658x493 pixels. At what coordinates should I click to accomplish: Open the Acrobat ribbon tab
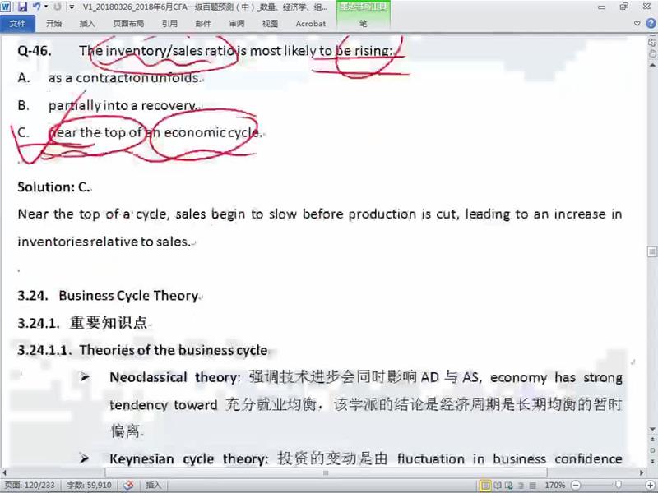point(311,24)
